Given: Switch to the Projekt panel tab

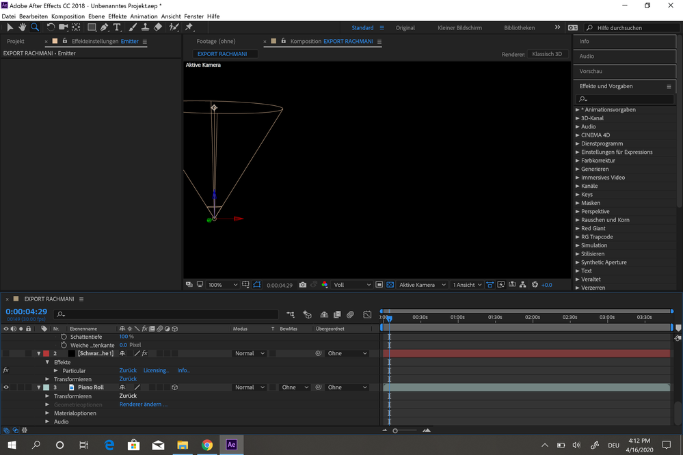Looking at the screenshot, I should (16, 41).
